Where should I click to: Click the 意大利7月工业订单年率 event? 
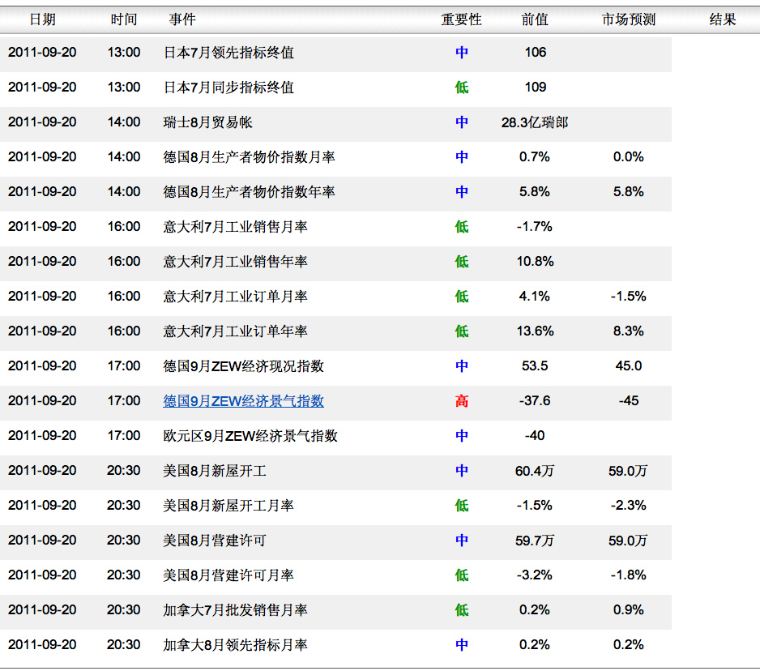click(x=235, y=331)
